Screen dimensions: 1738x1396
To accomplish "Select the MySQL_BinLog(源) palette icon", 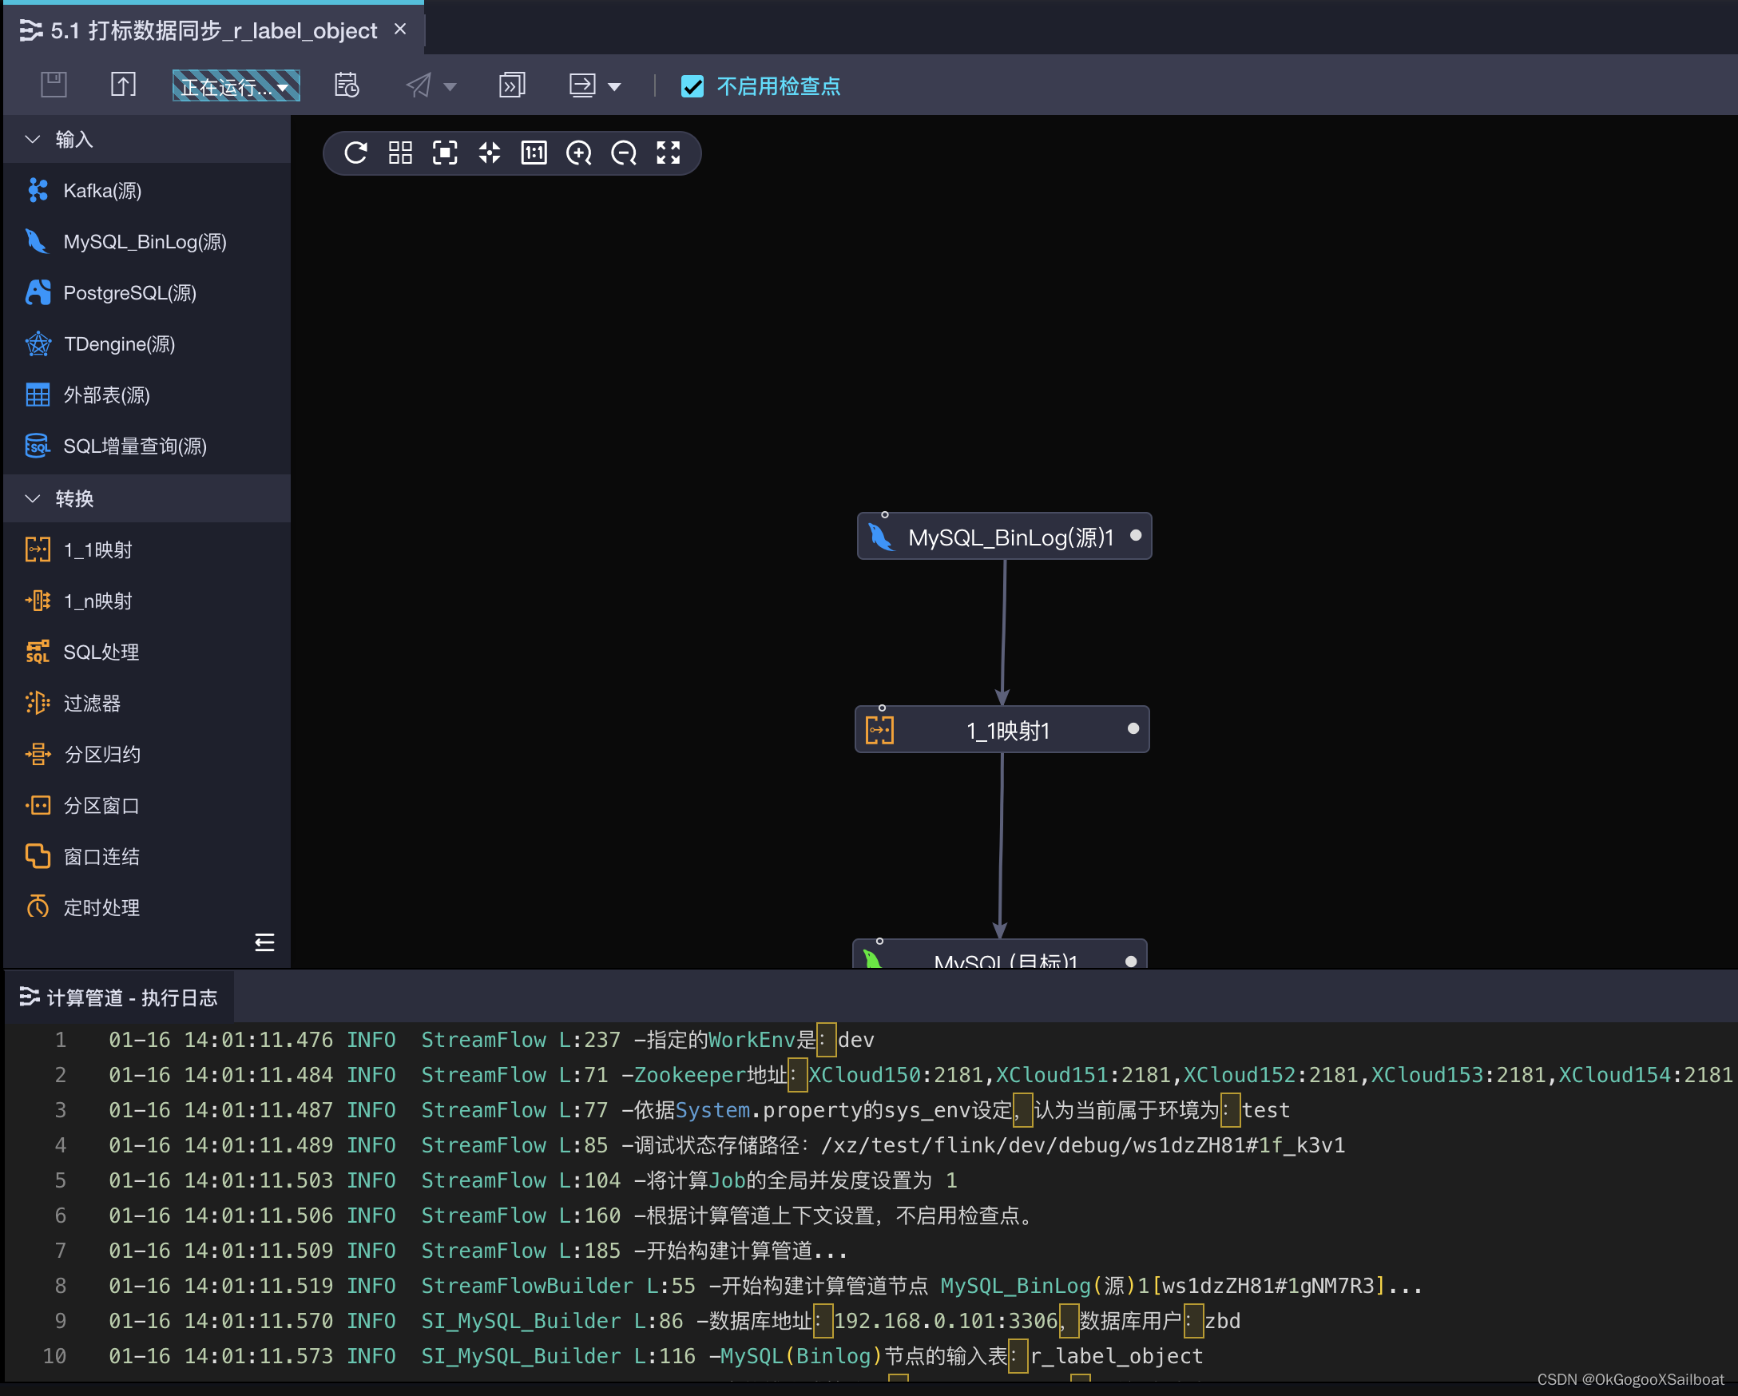I will tap(37, 241).
